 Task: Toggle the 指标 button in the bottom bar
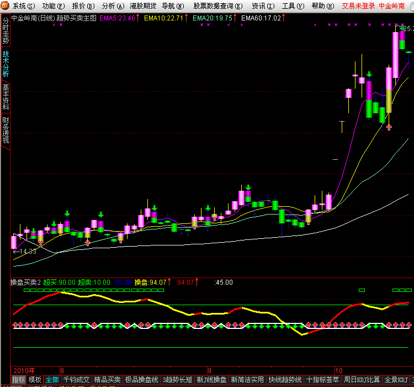[x=19, y=380]
